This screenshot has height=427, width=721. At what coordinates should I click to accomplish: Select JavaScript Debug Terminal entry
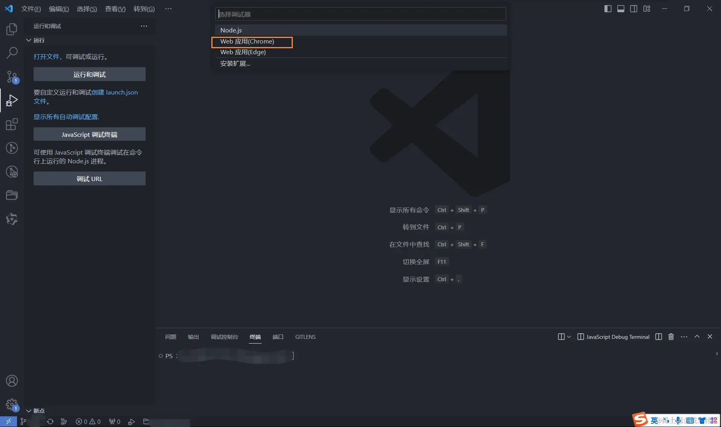(613, 337)
